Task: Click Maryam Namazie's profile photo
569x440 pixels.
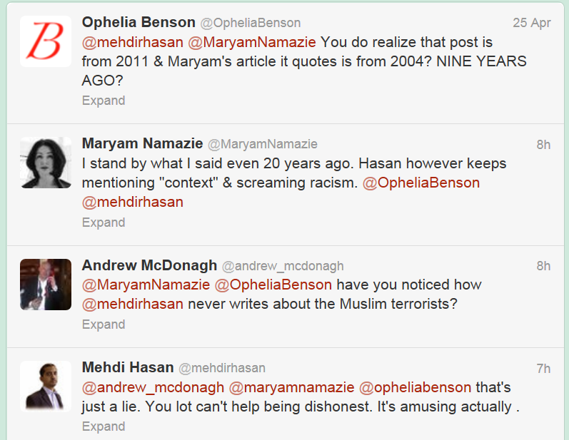Action: pos(45,163)
